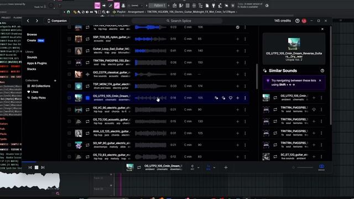Open Sounds under Library

click(x=32, y=57)
